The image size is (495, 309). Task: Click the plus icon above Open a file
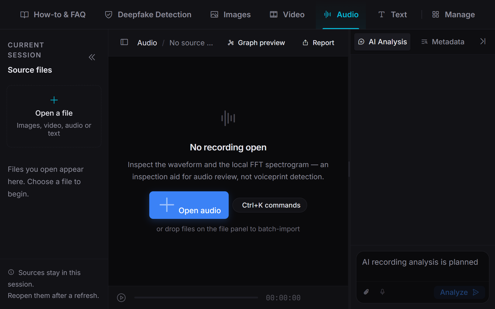click(x=54, y=100)
